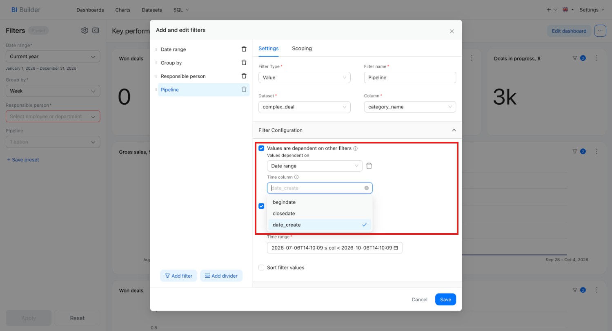Open the Column dropdown showing category_name
This screenshot has width=612, height=331.
pyautogui.click(x=410, y=107)
